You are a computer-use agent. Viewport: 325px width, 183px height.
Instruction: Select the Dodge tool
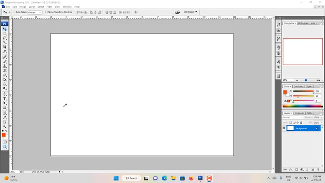[x=5, y=89]
